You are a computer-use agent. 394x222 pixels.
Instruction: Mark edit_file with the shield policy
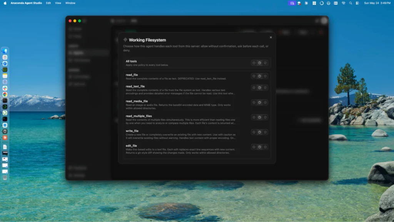coord(265,147)
